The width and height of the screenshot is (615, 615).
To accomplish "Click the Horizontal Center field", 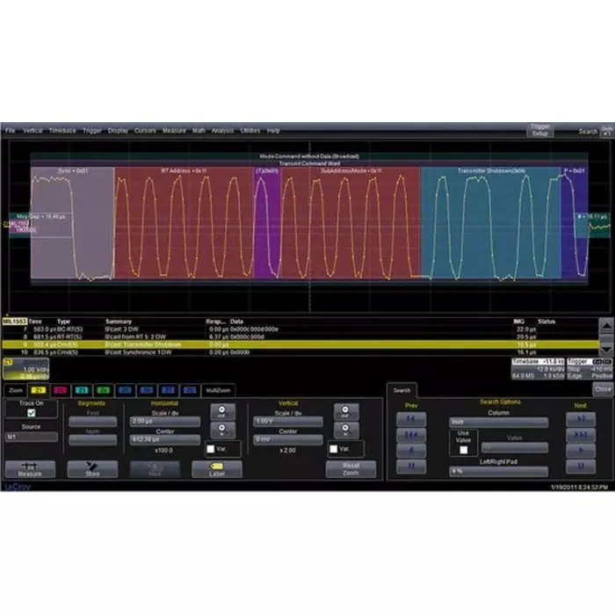I will point(165,439).
